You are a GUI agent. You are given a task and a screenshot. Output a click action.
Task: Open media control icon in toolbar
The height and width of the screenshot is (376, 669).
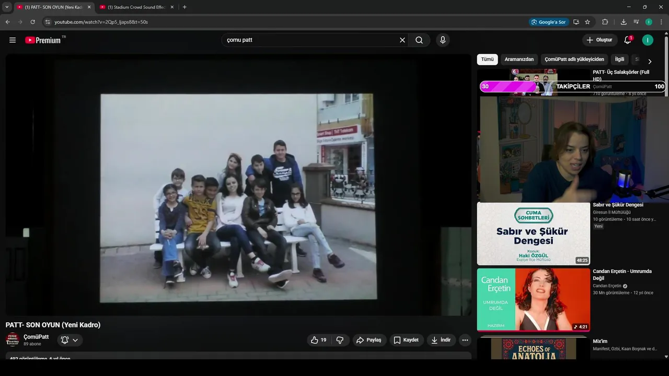tap(636, 22)
